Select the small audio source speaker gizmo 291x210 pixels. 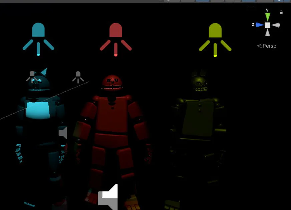tap(63, 132)
